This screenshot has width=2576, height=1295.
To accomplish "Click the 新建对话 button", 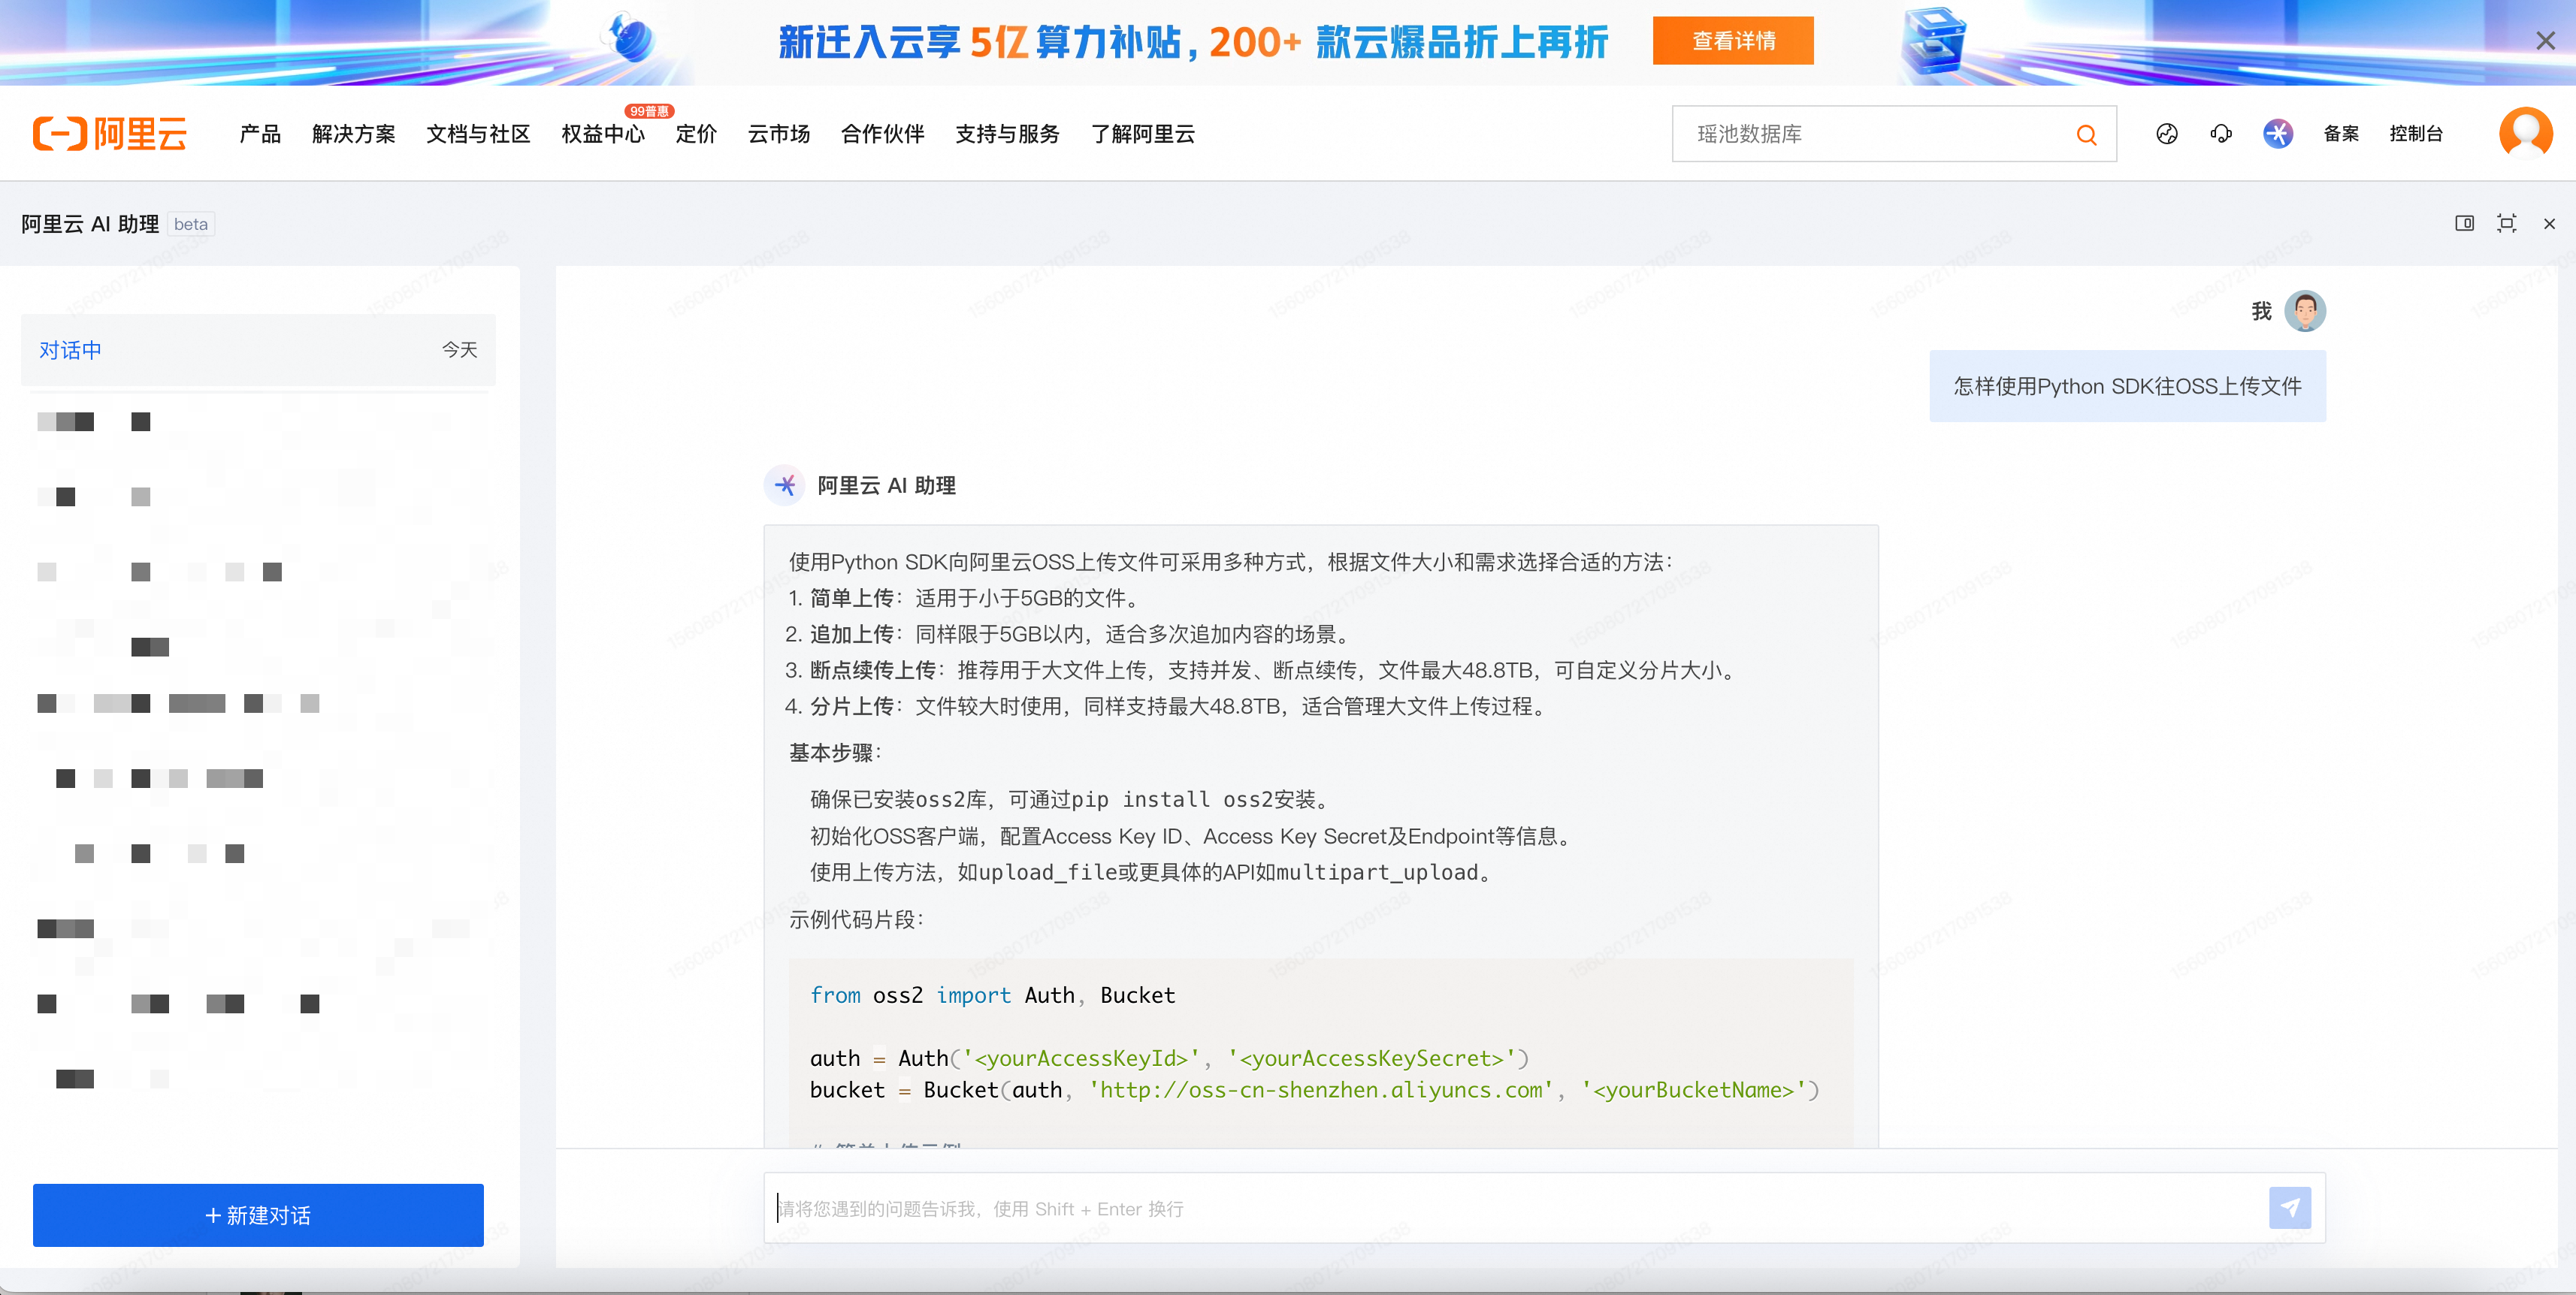I will 258,1215.
